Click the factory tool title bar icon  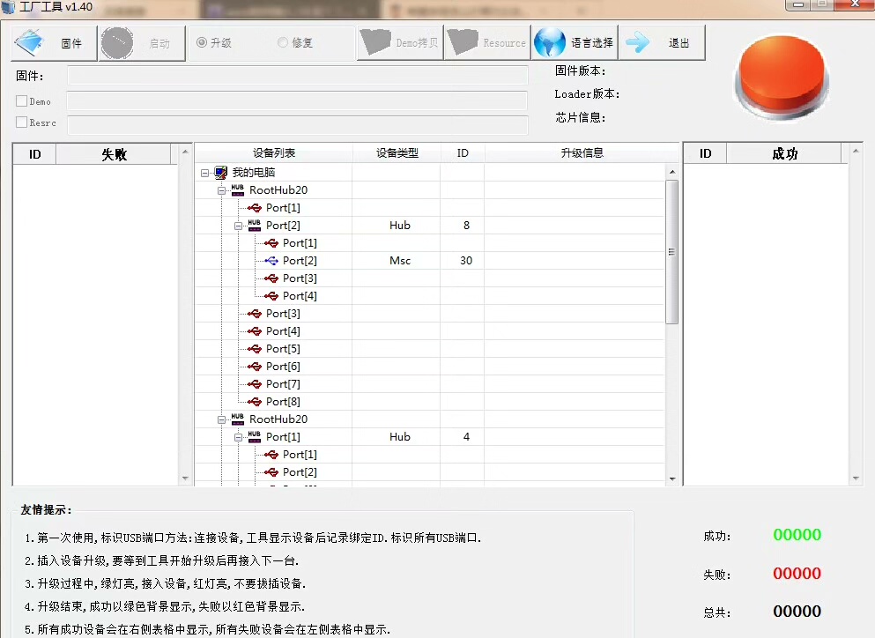pyautogui.click(x=9, y=6)
